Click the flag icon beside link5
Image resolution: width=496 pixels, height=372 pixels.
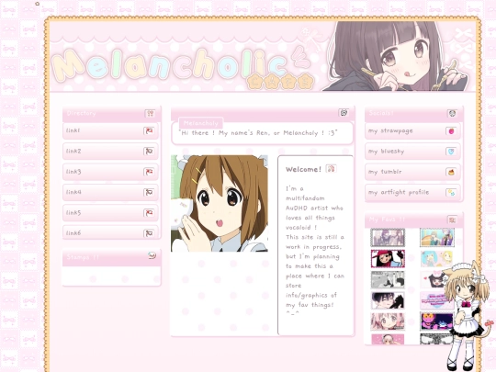click(149, 213)
